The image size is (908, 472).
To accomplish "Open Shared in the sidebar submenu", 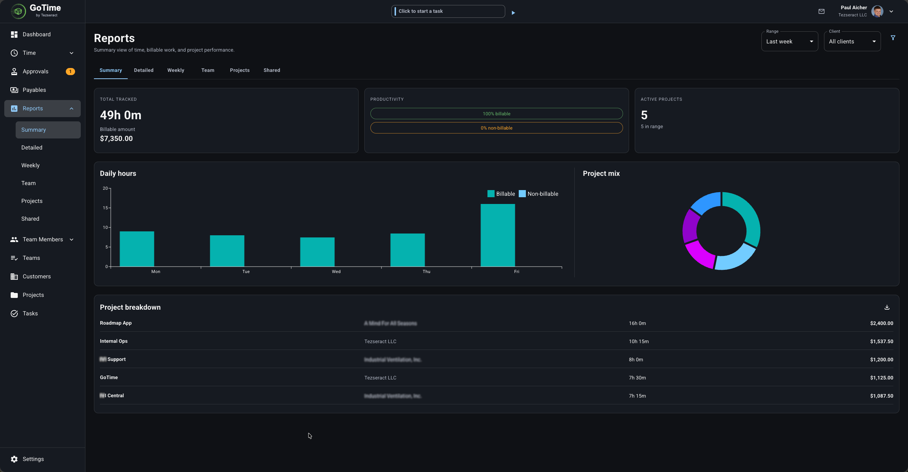I will tap(48, 219).
